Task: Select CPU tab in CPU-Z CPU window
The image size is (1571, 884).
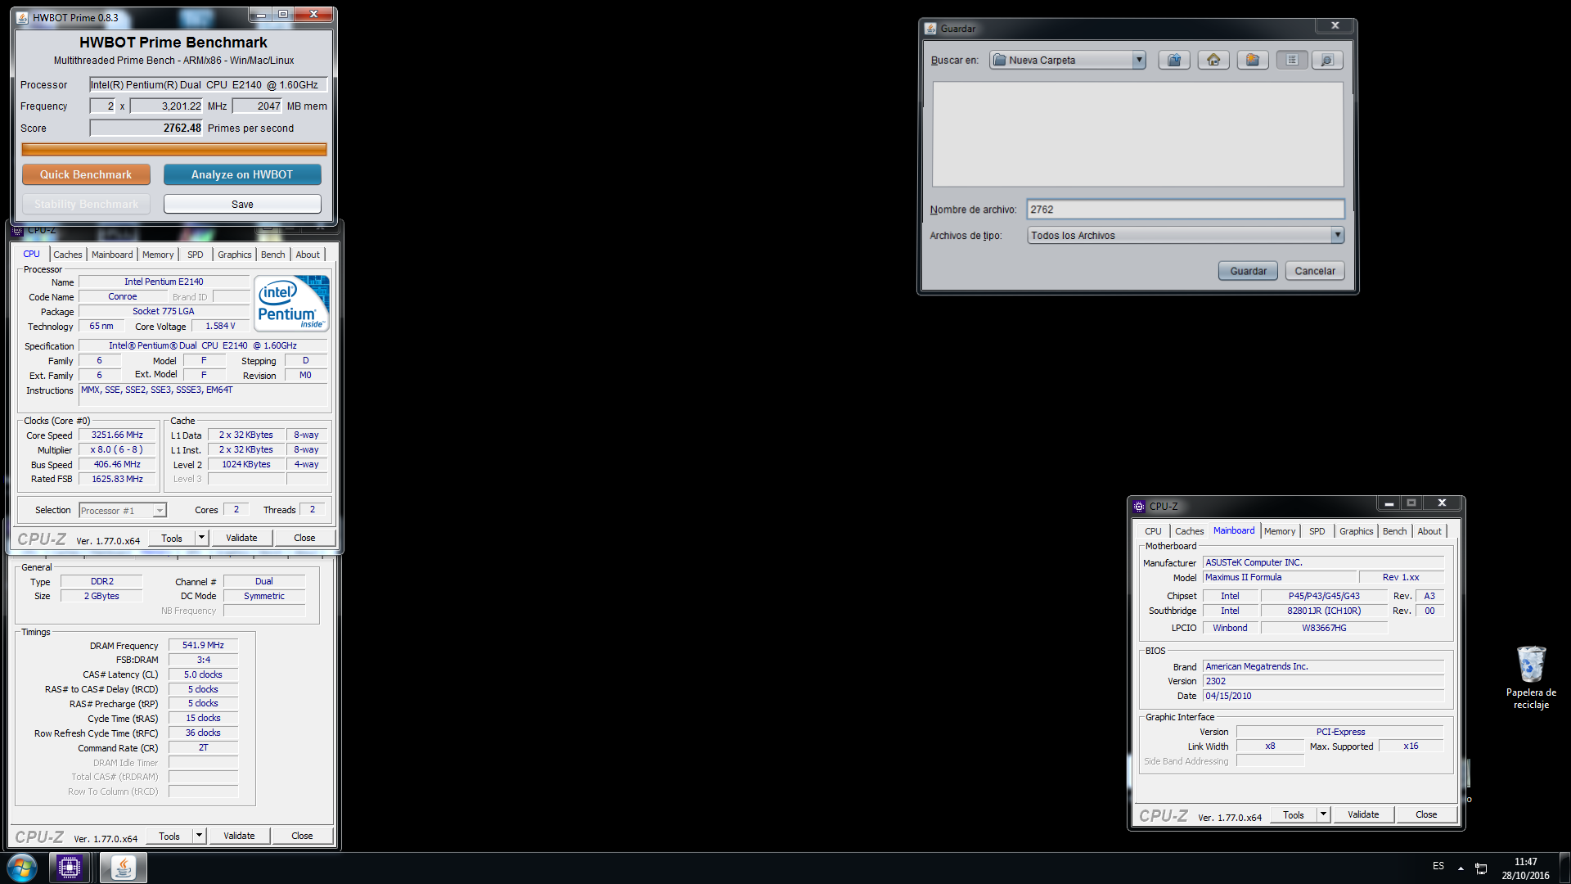Action: click(x=31, y=254)
